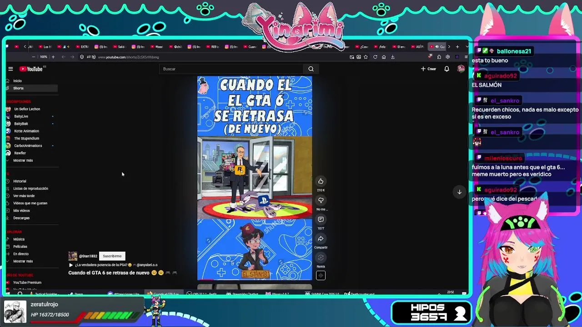The height and width of the screenshot is (327, 582).
Task: Select Shorts in the YouTube sidebar
Action: point(32,88)
